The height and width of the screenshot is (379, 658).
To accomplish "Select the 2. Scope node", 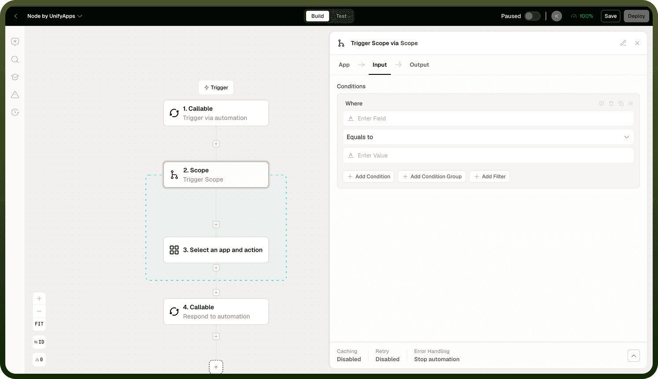I will point(216,175).
